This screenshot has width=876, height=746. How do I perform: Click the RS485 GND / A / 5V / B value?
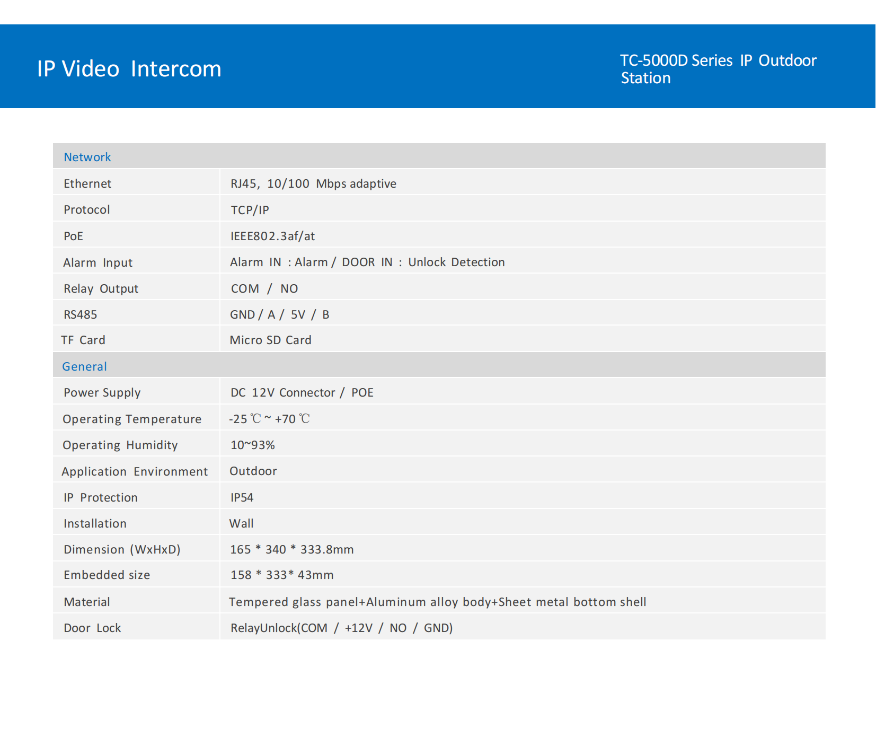click(x=280, y=314)
